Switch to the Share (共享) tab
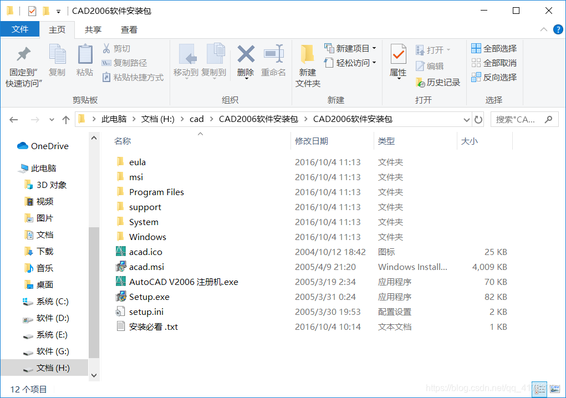 93,29
